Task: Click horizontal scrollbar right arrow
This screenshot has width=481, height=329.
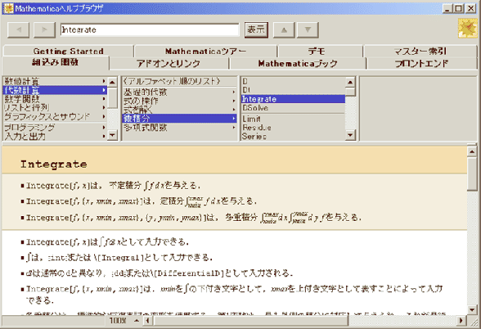Action: coord(461,321)
